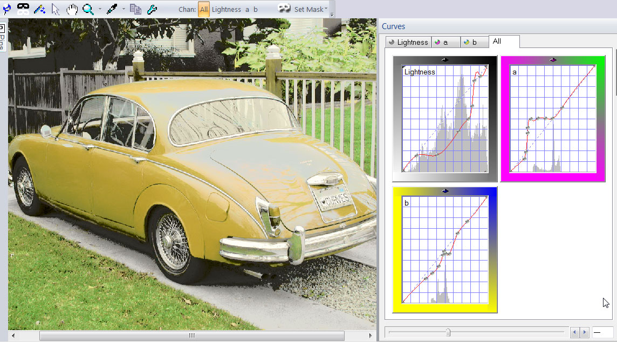Click the horizontal scrollbar thumb under image

(x=191, y=336)
